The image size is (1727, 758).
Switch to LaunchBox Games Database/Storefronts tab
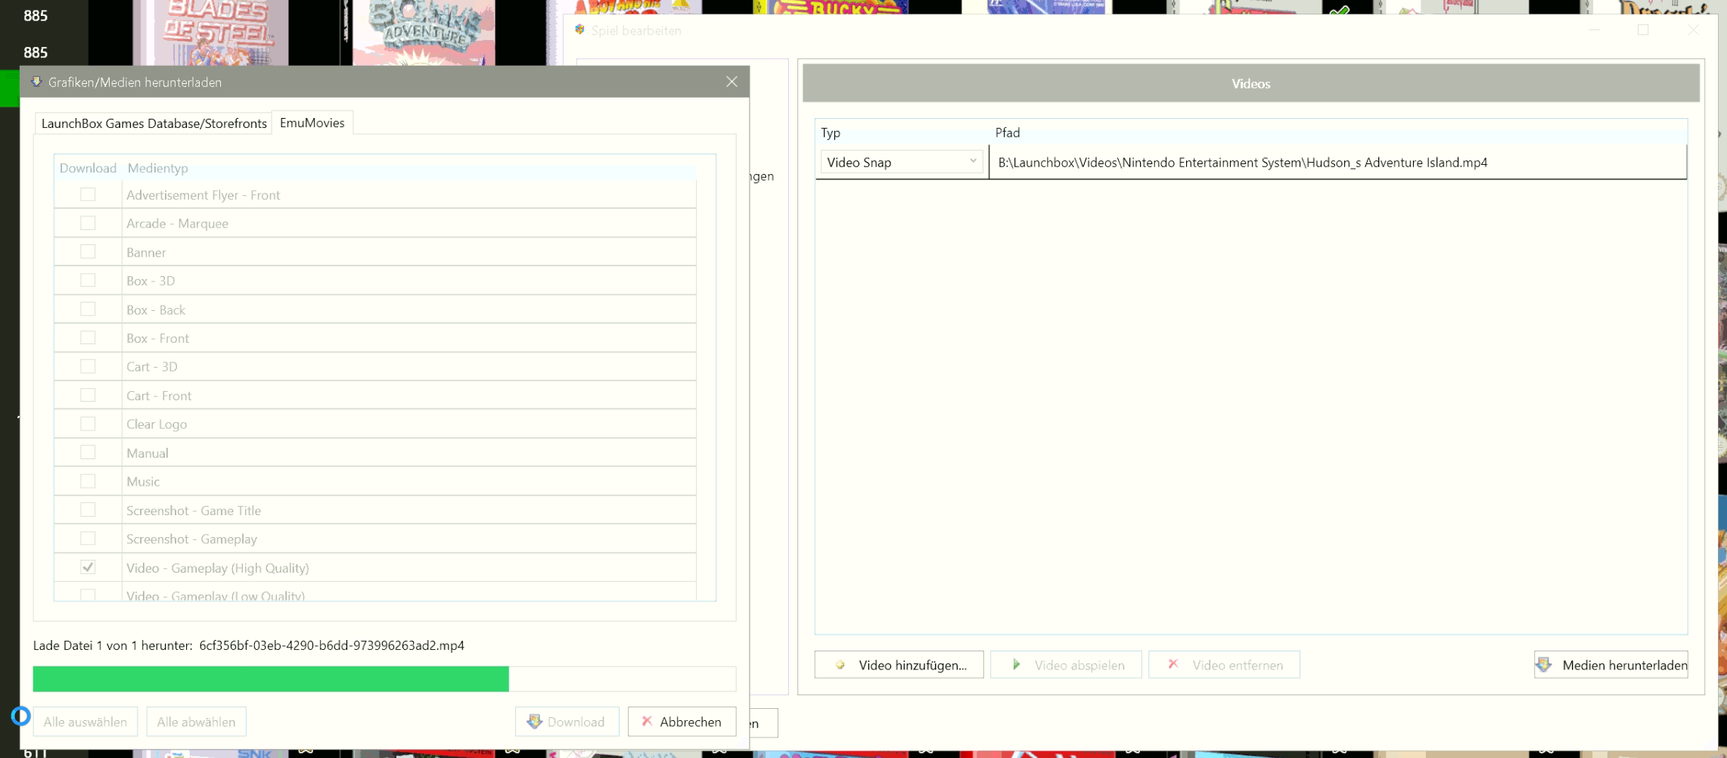pyautogui.click(x=154, y=123)
